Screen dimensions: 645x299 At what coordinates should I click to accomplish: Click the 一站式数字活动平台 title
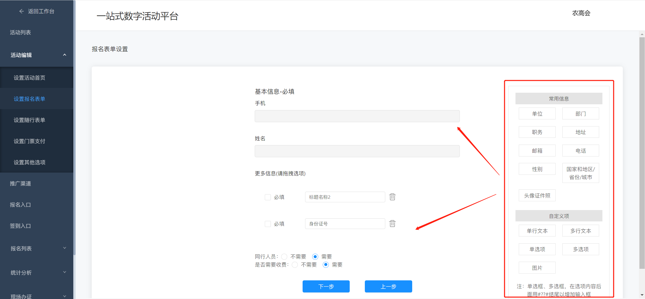[x=138, y=16]
